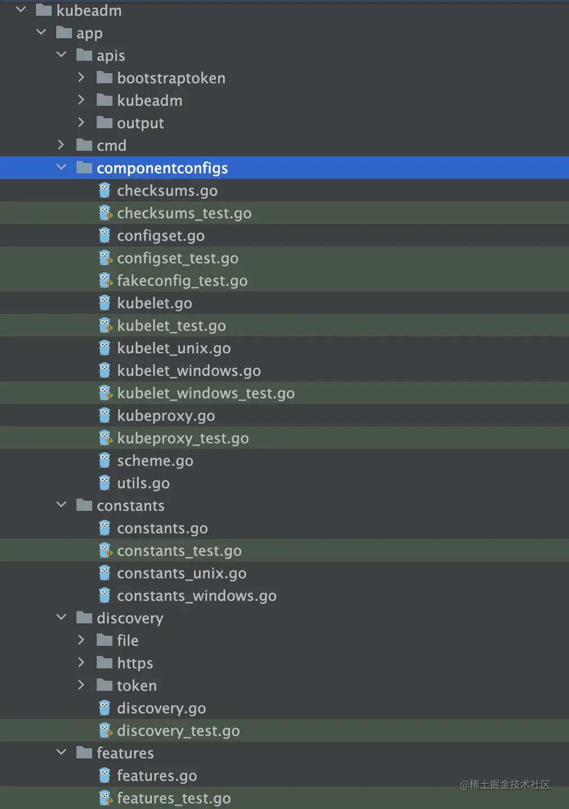Click the kubelet_test.go test icon
569x809 pixels.
tap(105, 325)
